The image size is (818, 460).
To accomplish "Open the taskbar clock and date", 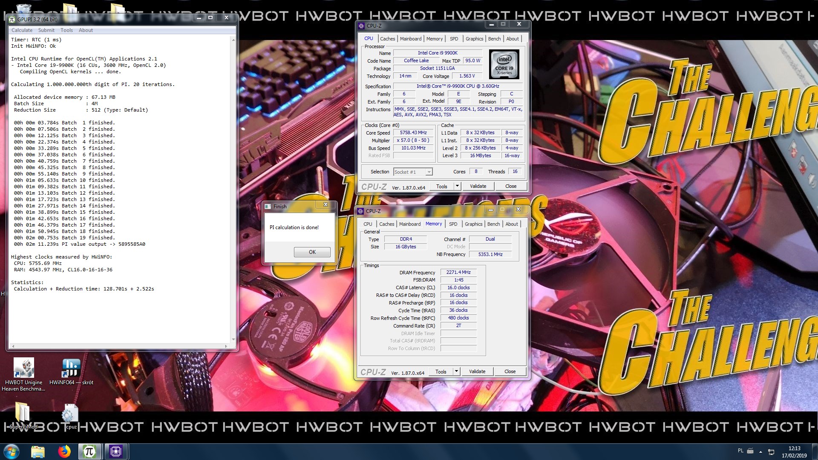I will pyautogui.click(x=794, y=451).
